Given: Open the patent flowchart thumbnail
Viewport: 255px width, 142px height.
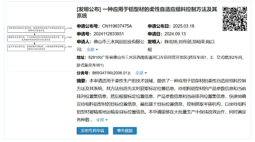Looking at the screenshot, I should [39, 38].
